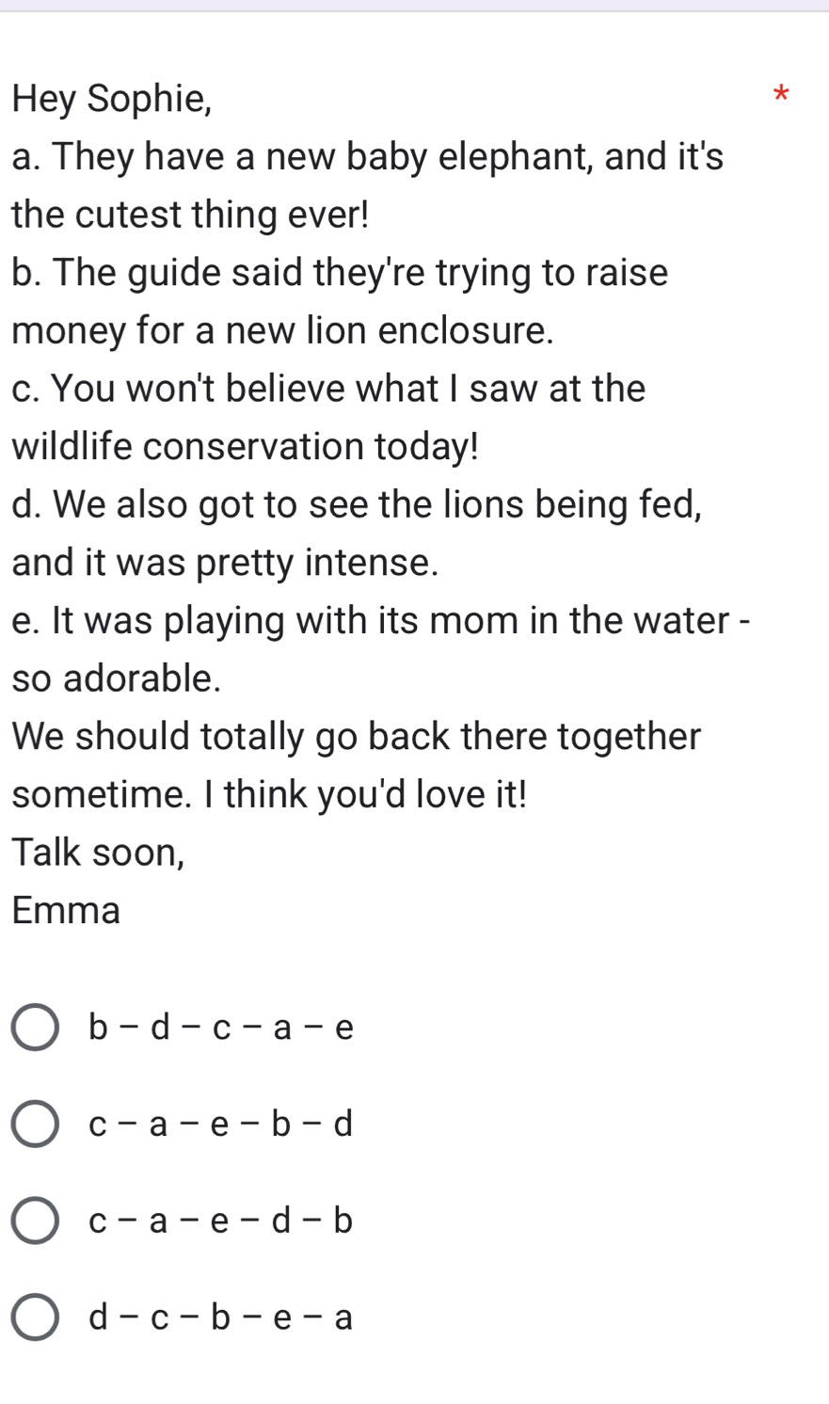
Task: Click the line 'We should totally go back there together'
Action: point(357,737)
